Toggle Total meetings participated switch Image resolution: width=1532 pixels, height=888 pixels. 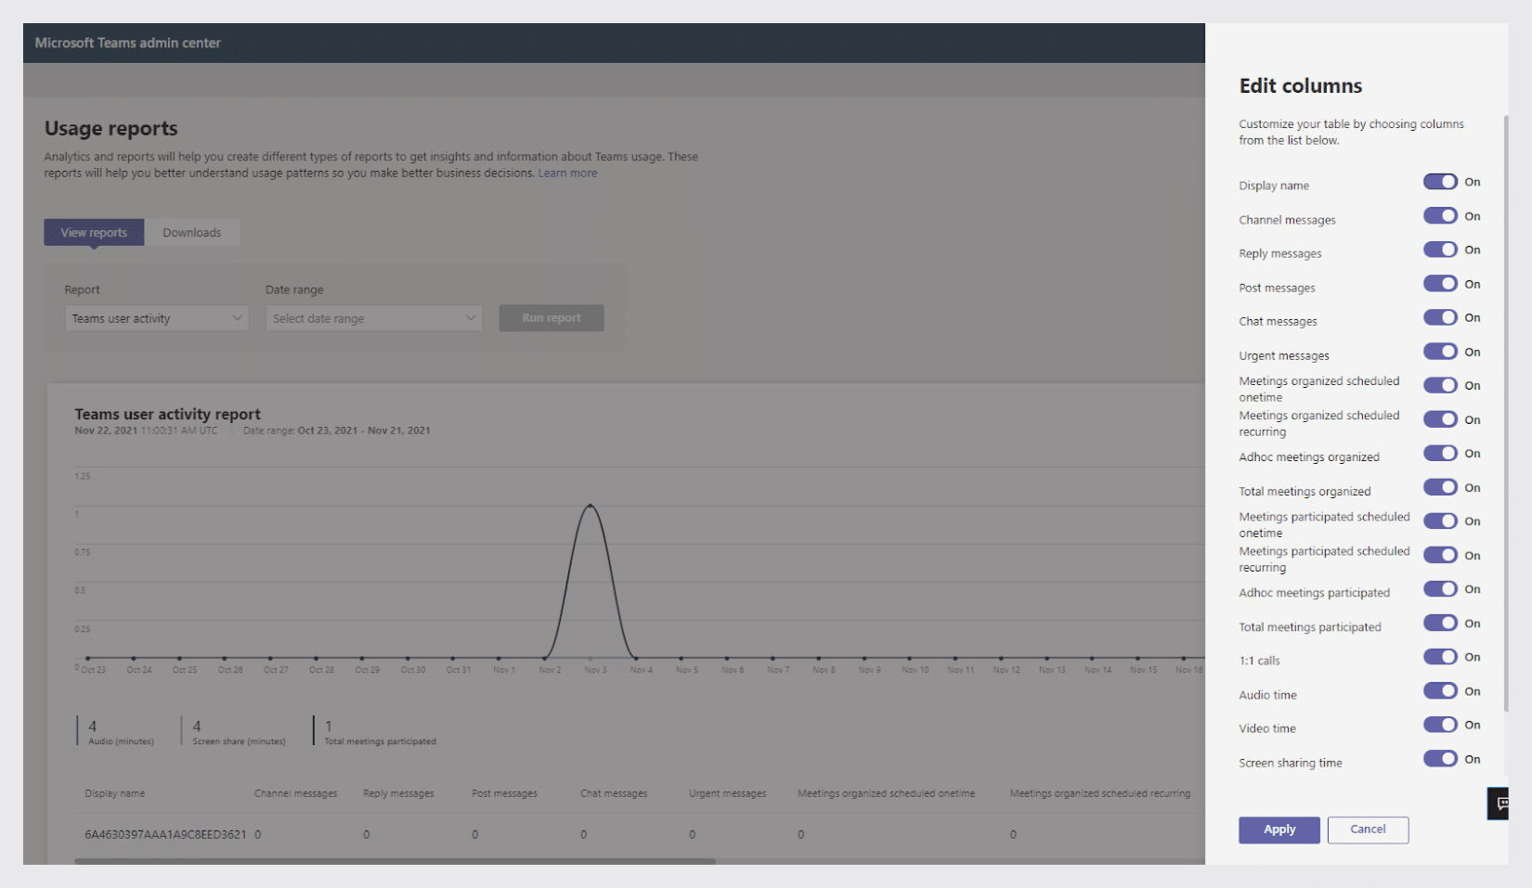[x=1440, y=624]
